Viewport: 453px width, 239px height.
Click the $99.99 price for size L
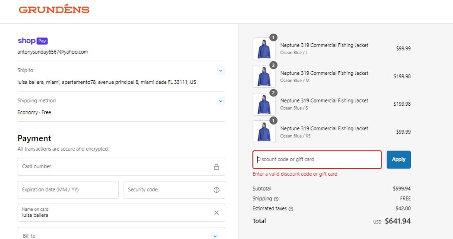tap(403, 49)
